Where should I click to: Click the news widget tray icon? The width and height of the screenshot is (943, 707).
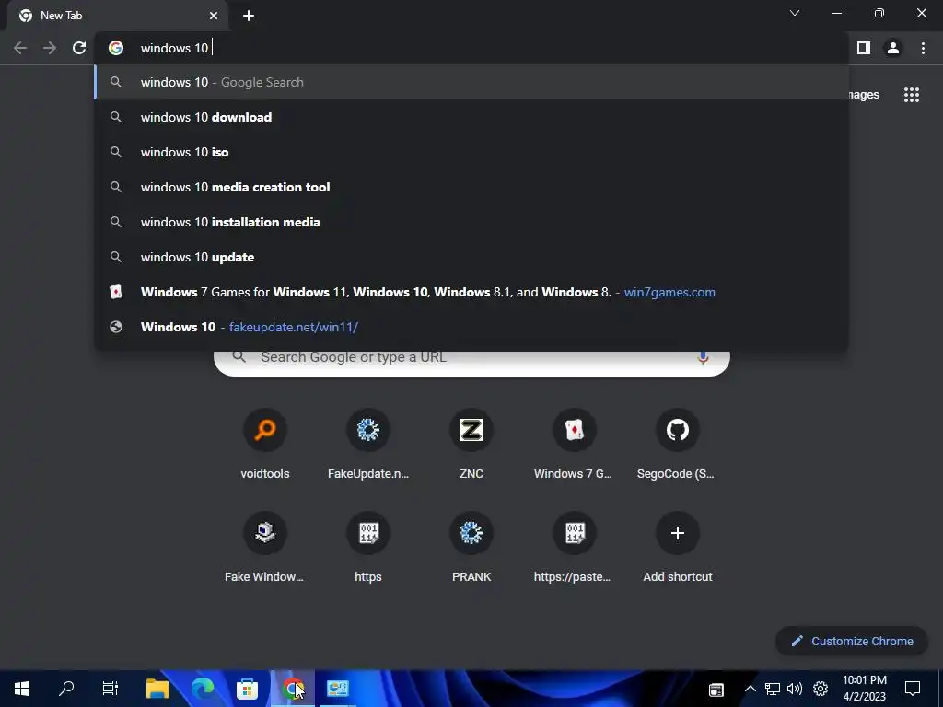point(716,690)
